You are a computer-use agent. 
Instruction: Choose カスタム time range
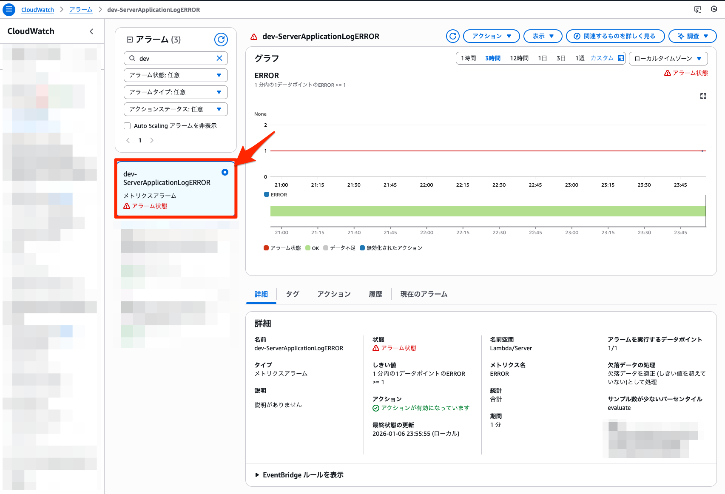click(x=602, y=58)
